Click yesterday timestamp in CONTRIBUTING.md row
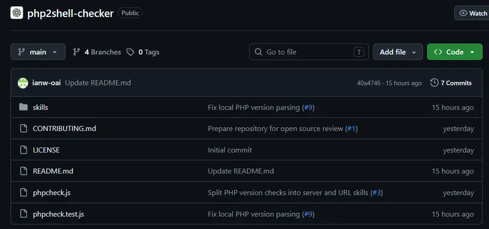Screen dimensions: 489x229 click(x=458, y=129)
